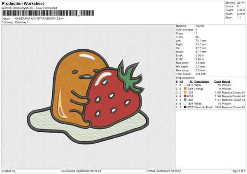247x174 pixels.
Task: Click the EndY value '0.00 in'
Action: coord(200,59)
